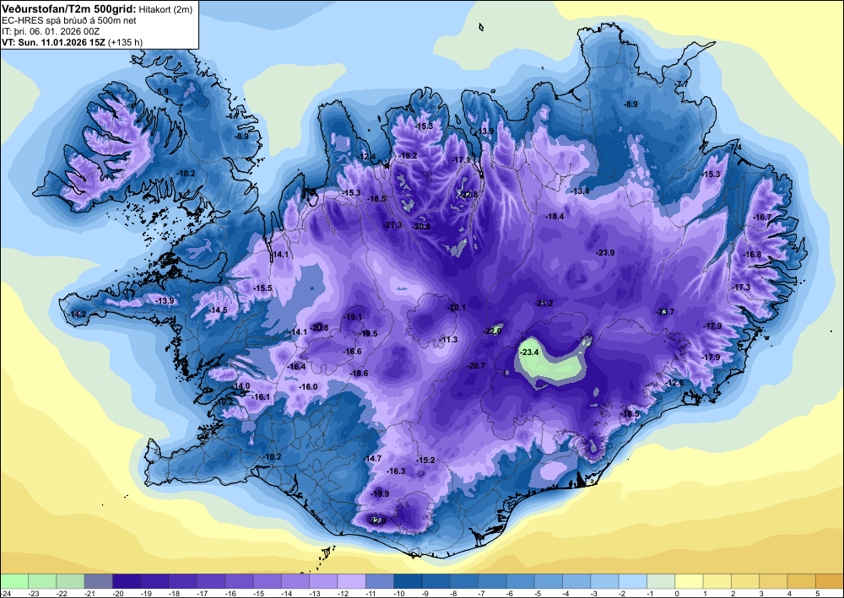Select the -14.2 label on the western peninsula tip
Screen dimensions: 844x598
pos(78,314)
